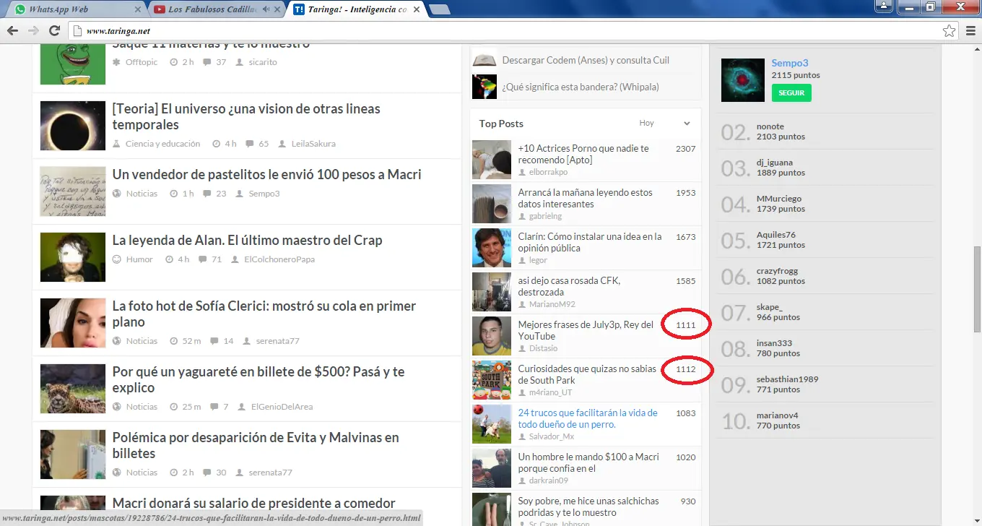The image size is (982, 526).
Task: Open top post '24 trucos que facilitarán la vida'
Action: 588,418
